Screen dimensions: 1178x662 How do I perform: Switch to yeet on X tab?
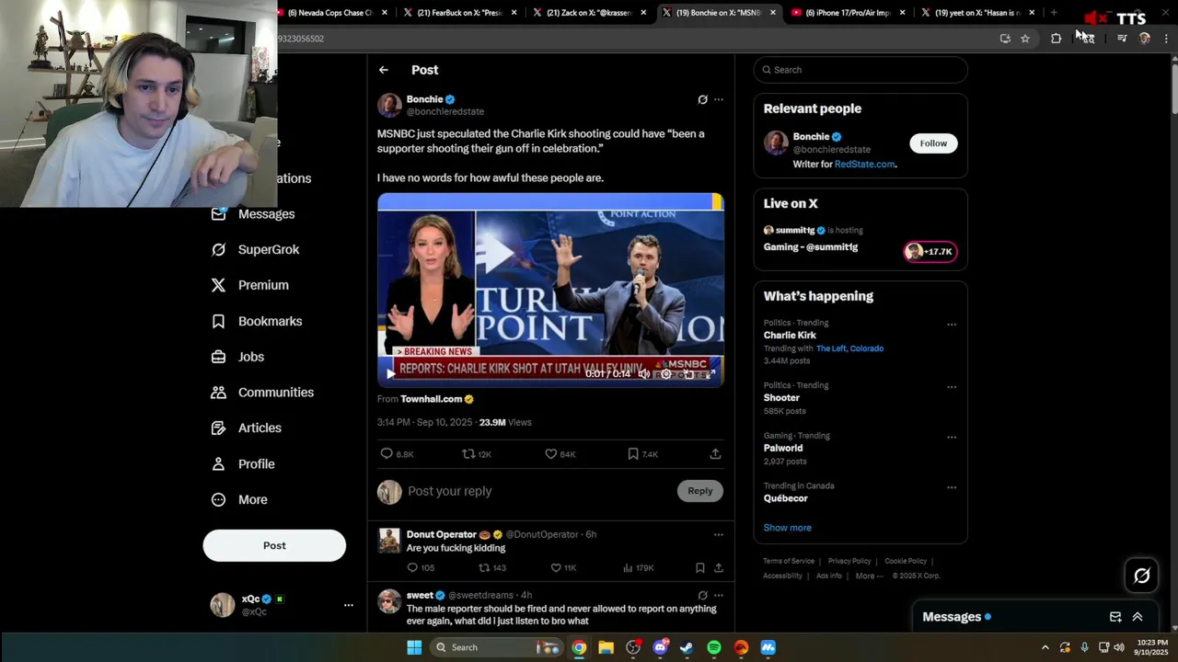[977, 13]
